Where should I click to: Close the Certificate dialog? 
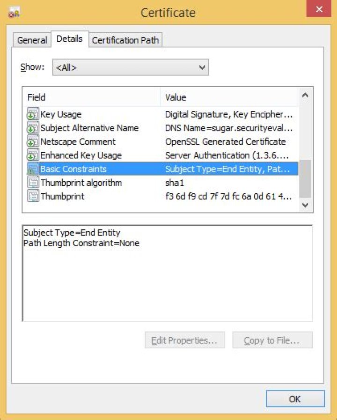coord(319,9)
